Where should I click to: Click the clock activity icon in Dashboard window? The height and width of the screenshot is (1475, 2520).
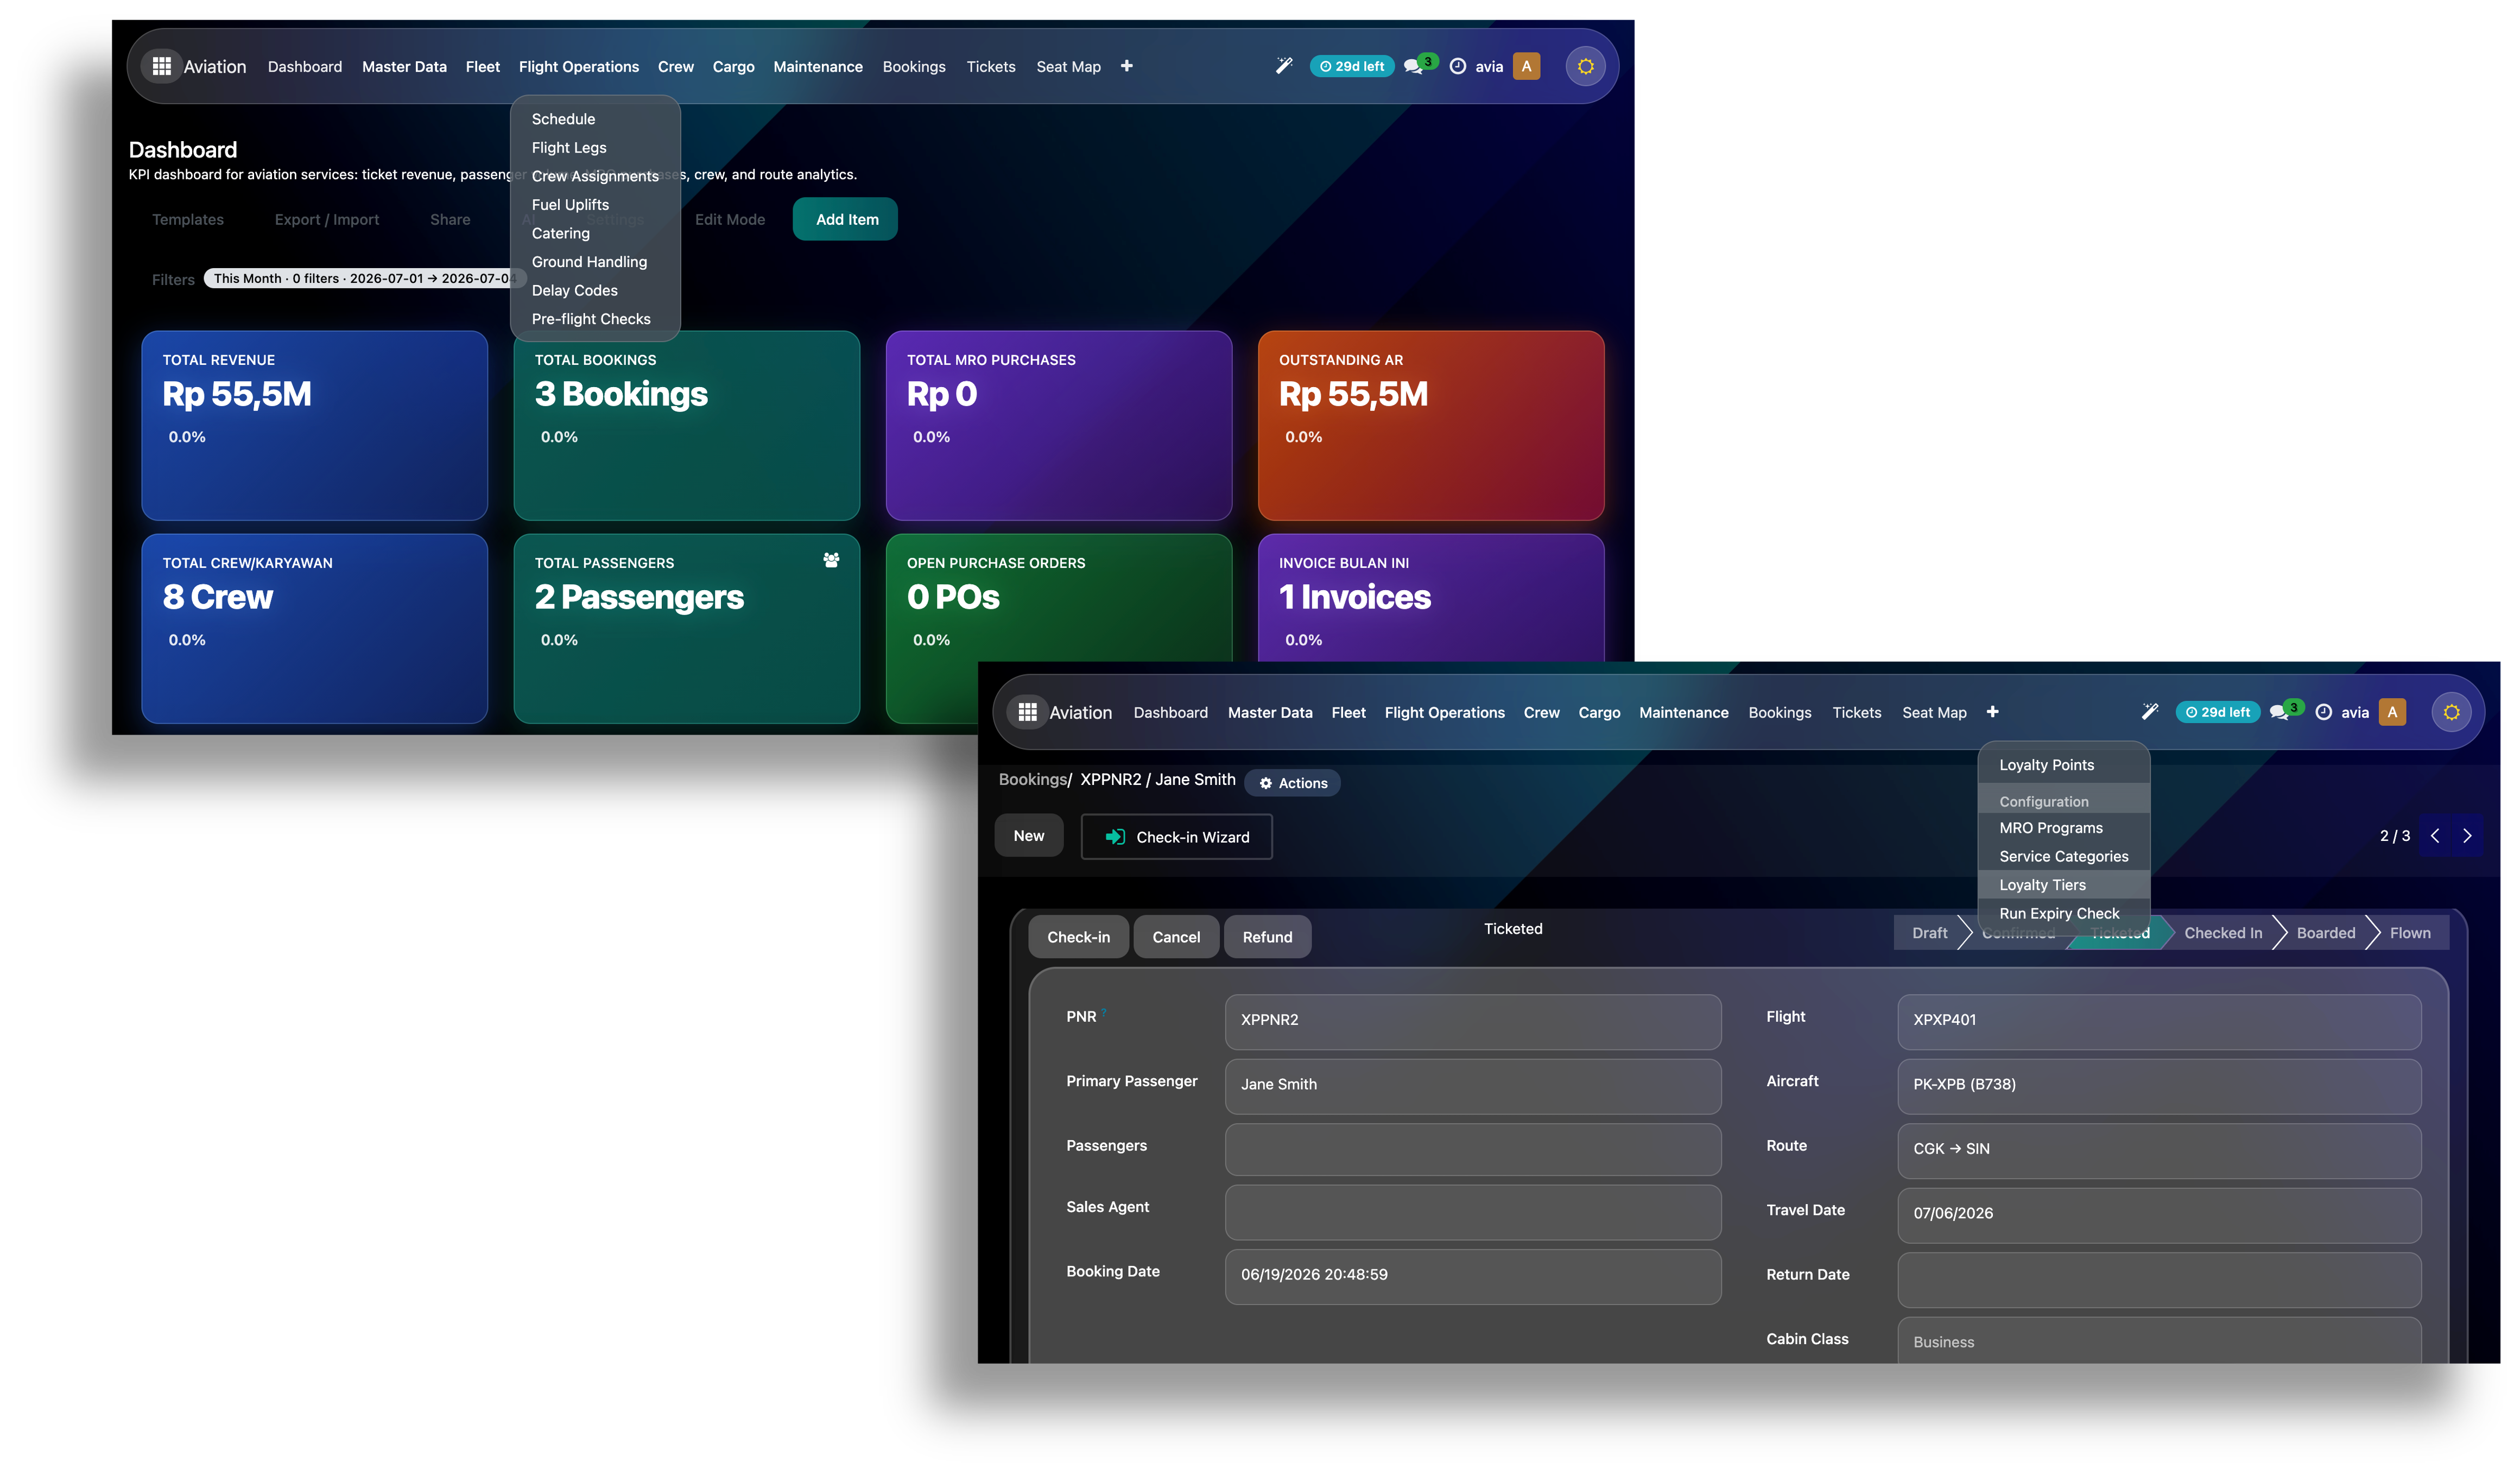[1458, 66]
